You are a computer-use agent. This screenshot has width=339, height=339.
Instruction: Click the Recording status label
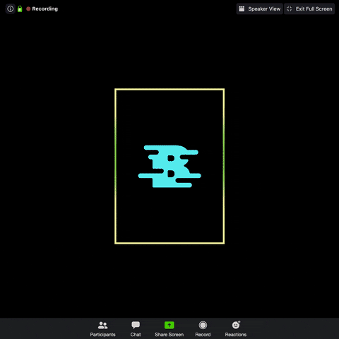point(44,9)
